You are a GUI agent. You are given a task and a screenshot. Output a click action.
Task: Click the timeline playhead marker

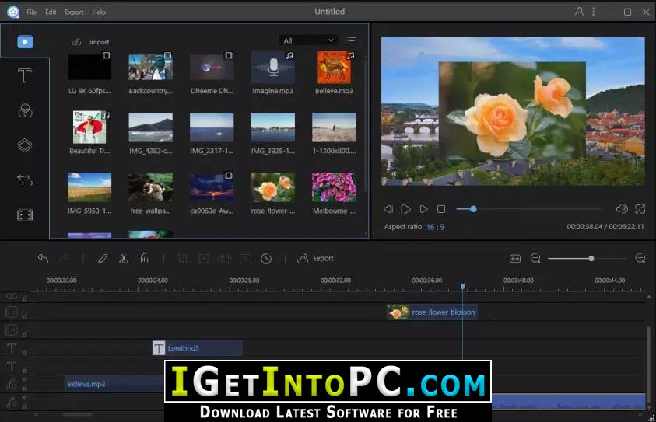(463, 287)
